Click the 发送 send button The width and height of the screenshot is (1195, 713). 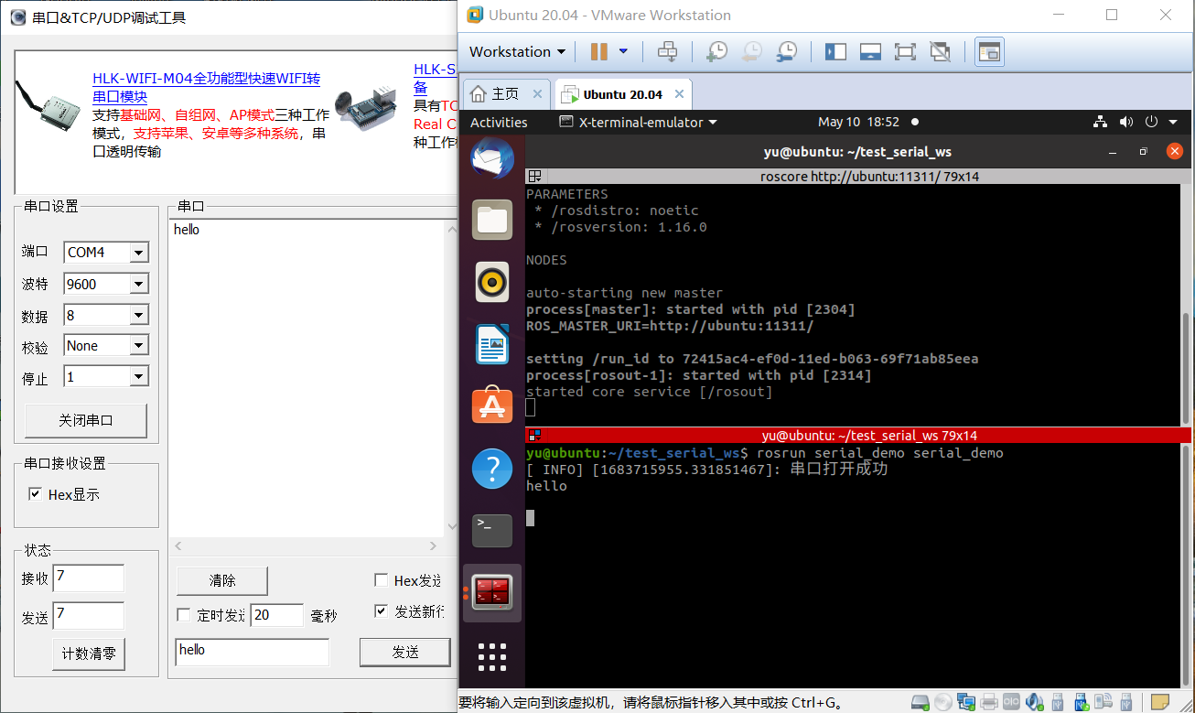[x=404, y=652]
